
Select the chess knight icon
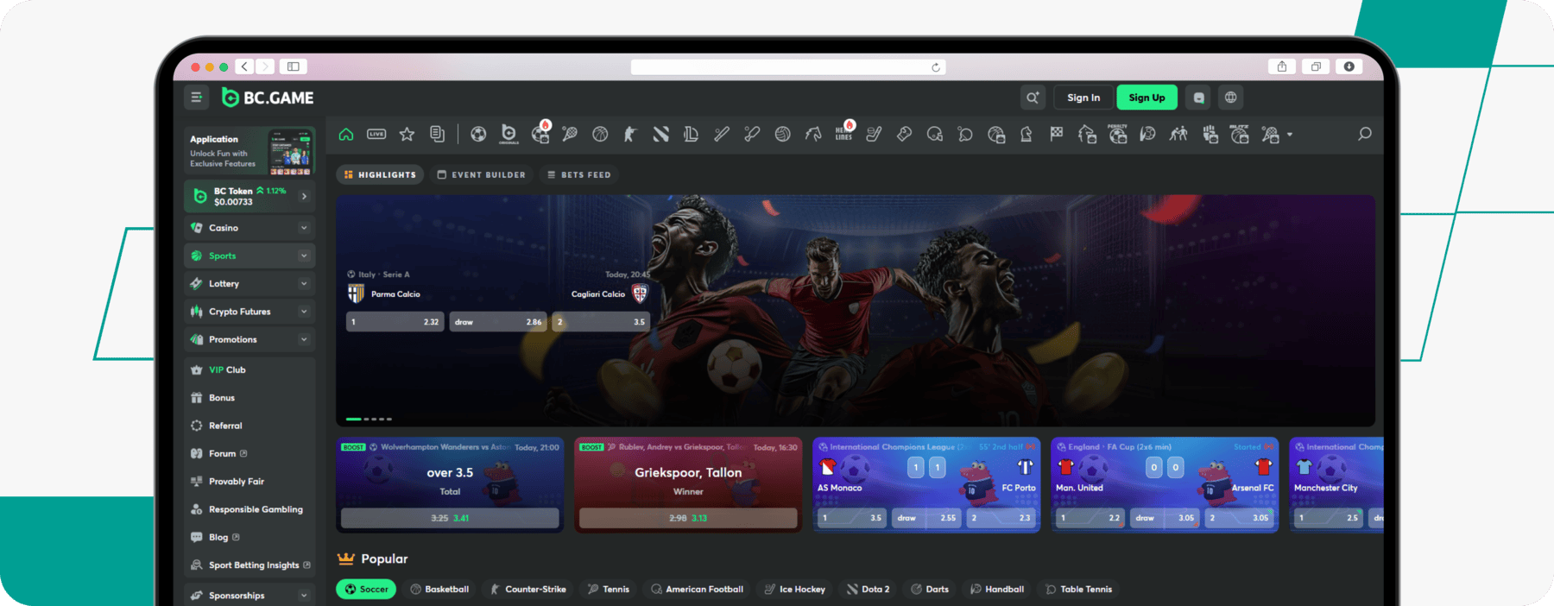1026,134
